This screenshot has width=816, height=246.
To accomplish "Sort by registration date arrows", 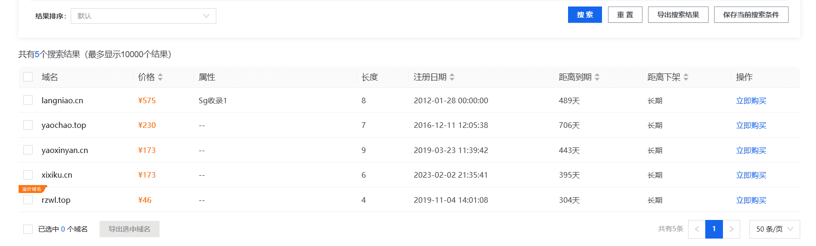I will pyautogui.click(x=452, y=77).
